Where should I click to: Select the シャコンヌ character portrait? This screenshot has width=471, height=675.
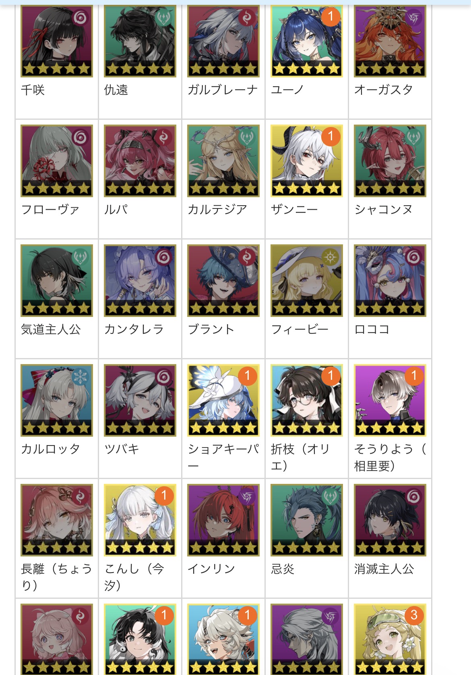coord(390,161)
